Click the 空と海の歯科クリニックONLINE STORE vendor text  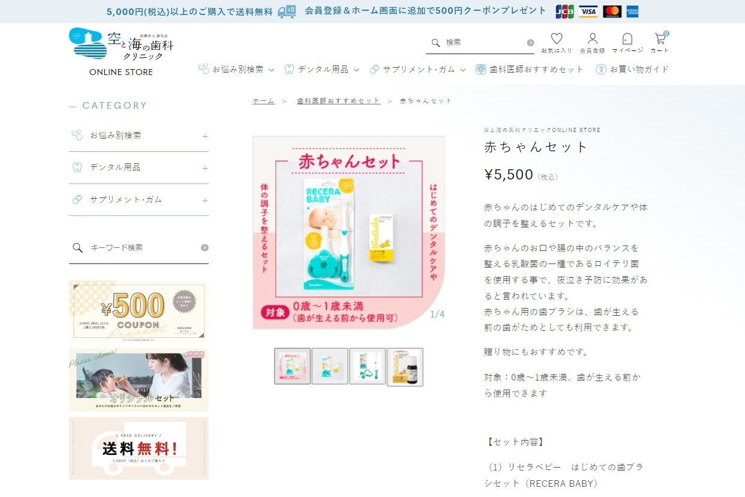coord(542,130)
